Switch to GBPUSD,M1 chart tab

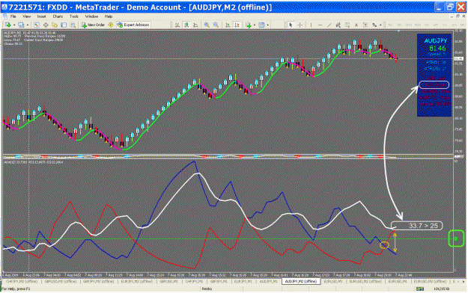tap(168, 281)
